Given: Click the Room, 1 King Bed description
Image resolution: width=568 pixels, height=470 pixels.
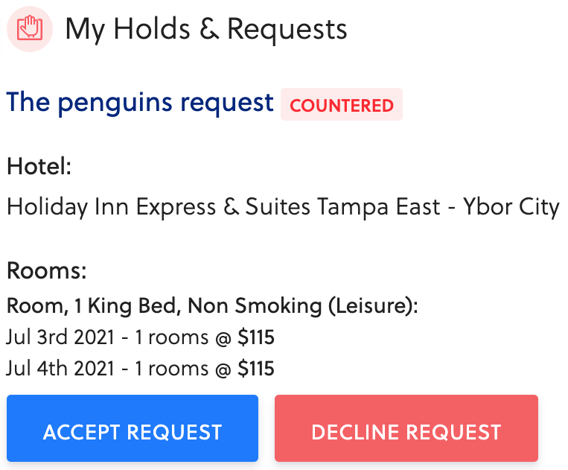Looking at the screenshot, I should (95, 305).
